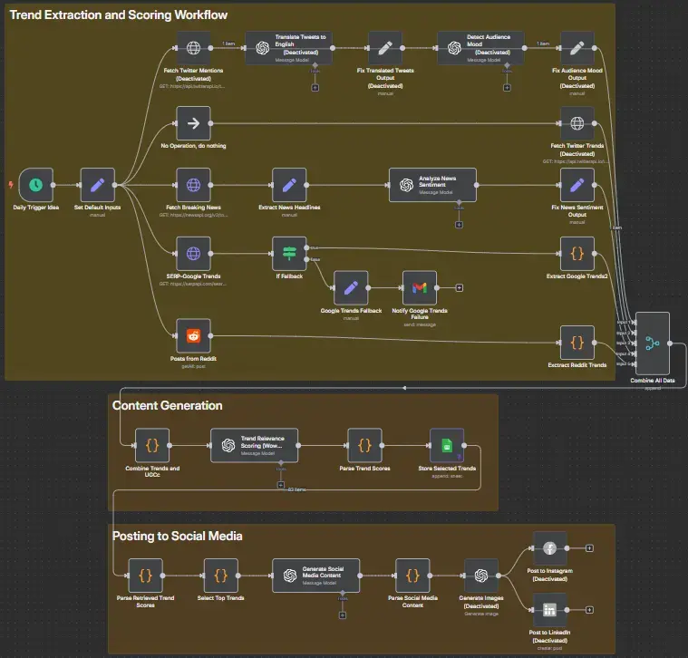Viewport: 688px width, 658px height.
Task: Select the Posts from Reddit node
Action: tap(193, 335)
